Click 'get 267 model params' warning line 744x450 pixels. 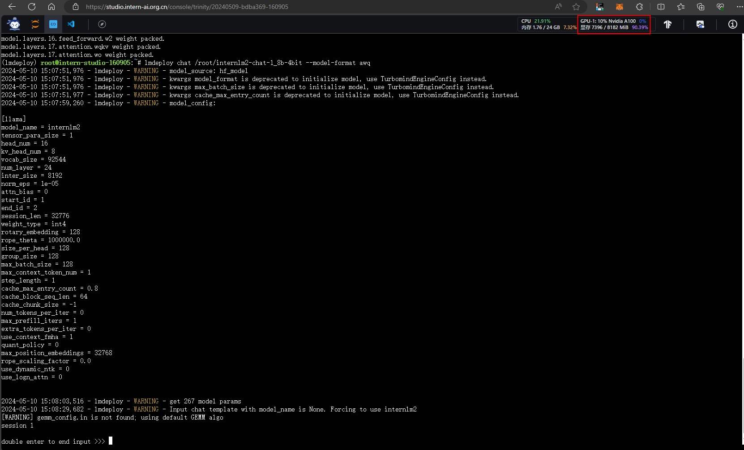tap(121, 401)
